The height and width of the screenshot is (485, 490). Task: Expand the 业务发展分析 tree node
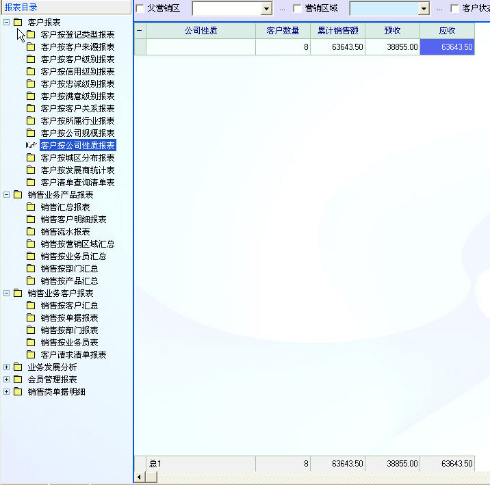7,367
